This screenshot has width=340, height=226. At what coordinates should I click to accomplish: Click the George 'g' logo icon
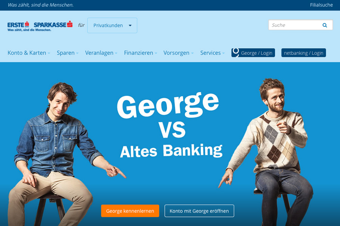(x=235, y=53)
